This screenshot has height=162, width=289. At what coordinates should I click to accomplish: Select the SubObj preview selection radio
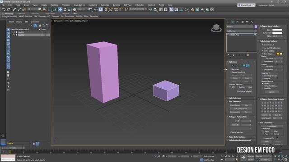238,87
